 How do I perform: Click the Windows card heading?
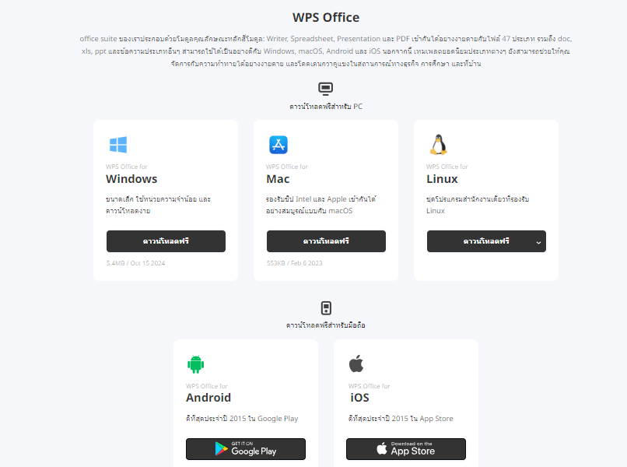tap(131, 179)
